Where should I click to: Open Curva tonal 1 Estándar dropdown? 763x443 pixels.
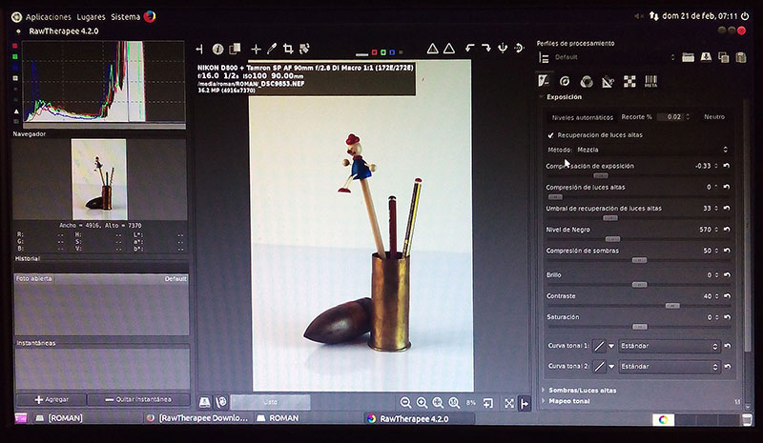668,346
